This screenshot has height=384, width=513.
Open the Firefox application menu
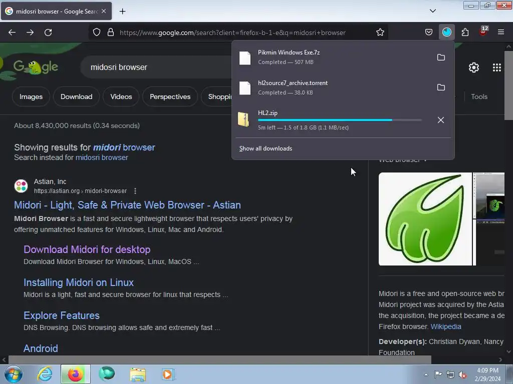pos(501,32)
